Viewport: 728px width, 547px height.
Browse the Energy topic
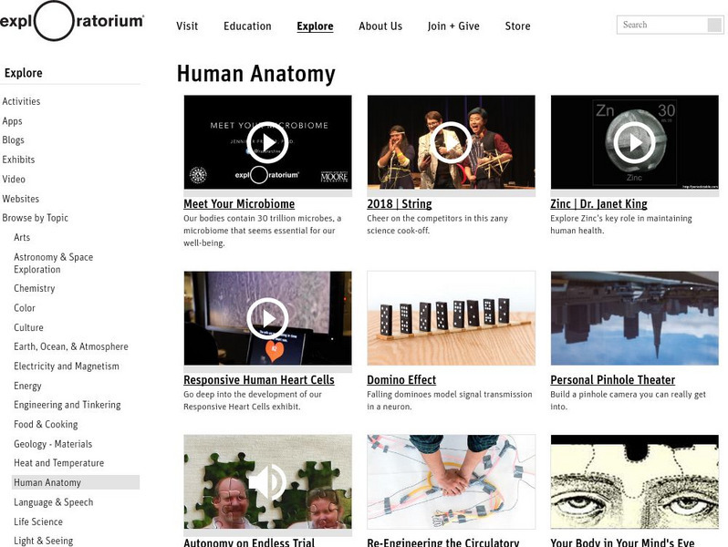click(27, 386)
